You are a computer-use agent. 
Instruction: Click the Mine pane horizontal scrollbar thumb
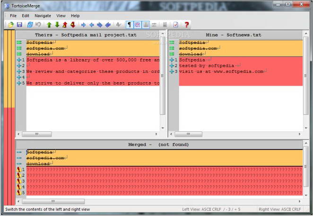[188, 134]
